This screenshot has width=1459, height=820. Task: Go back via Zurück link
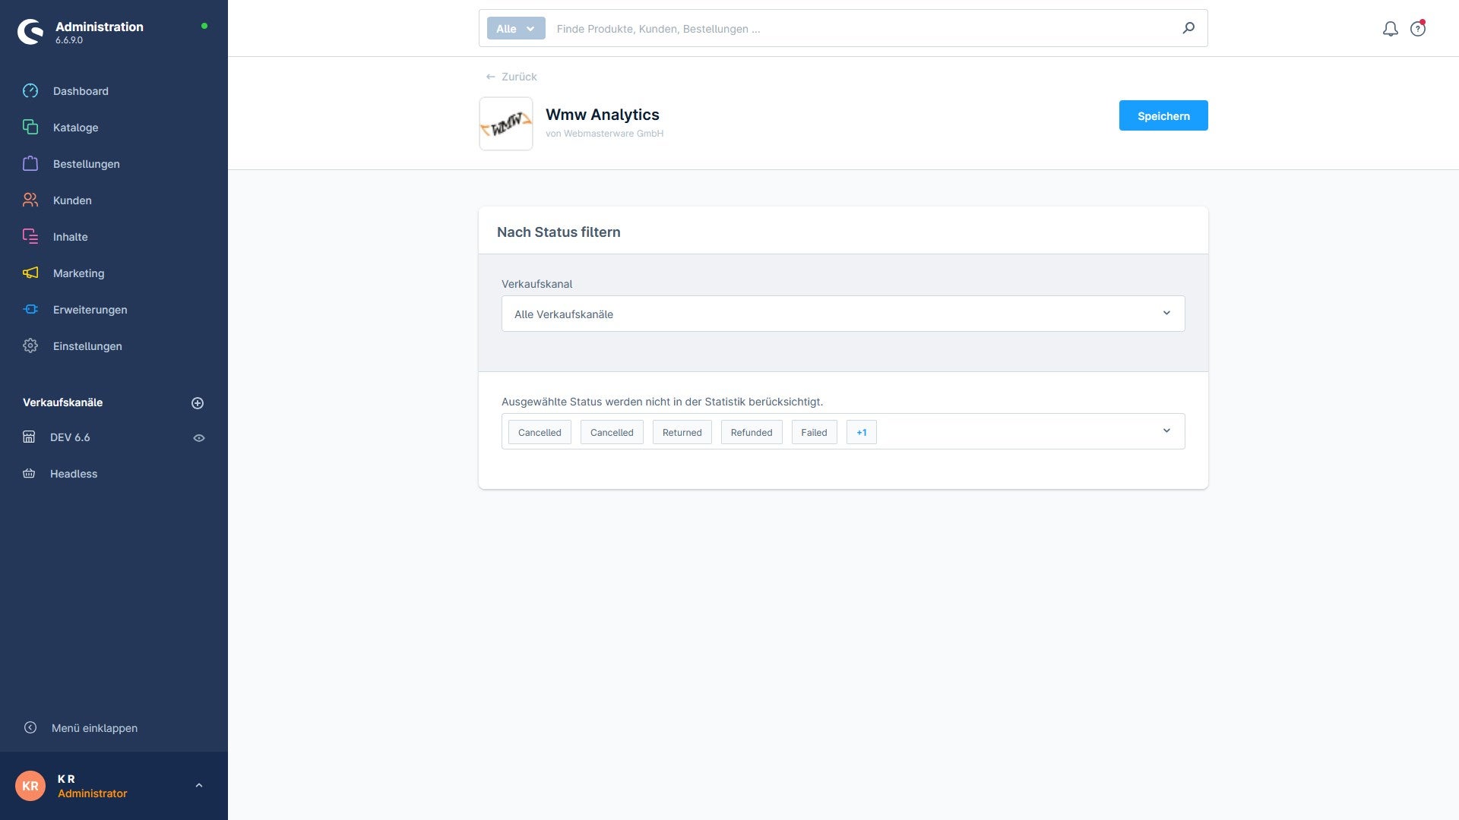click(x=511, y=77)
